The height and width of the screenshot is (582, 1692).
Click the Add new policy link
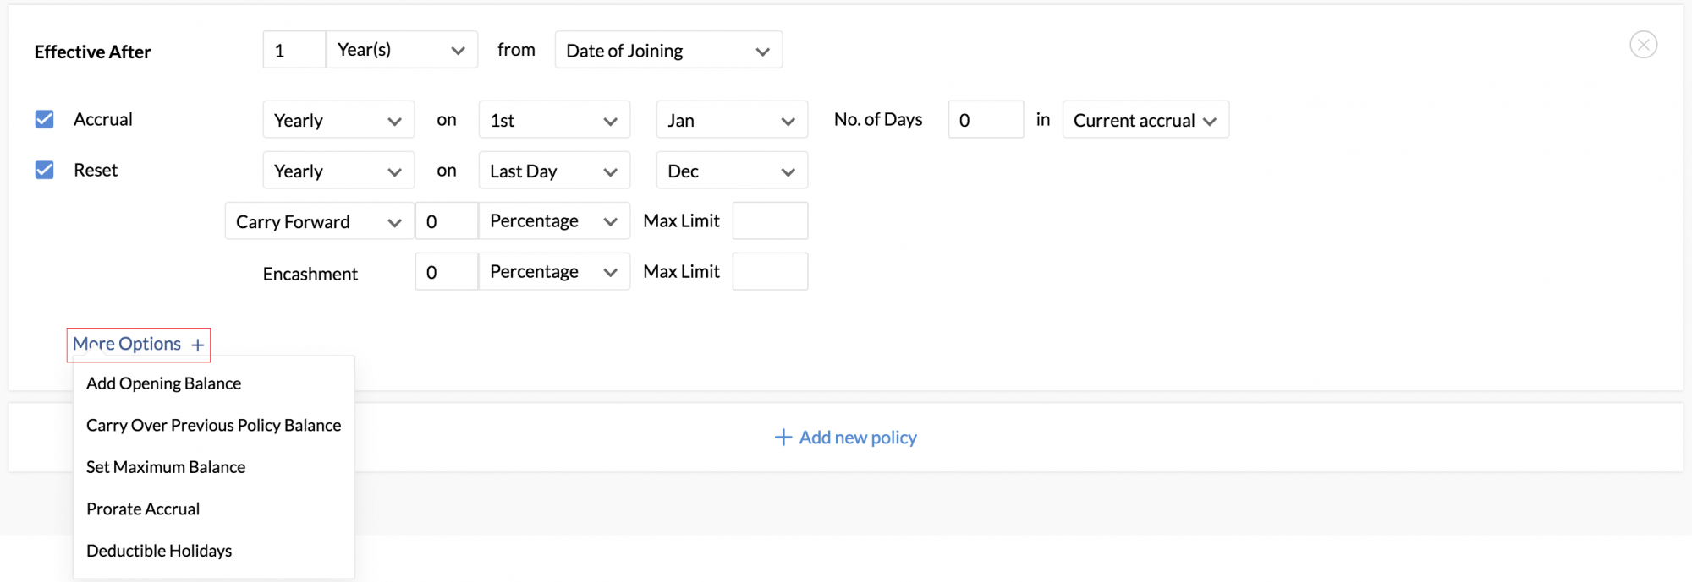point(857,438)
